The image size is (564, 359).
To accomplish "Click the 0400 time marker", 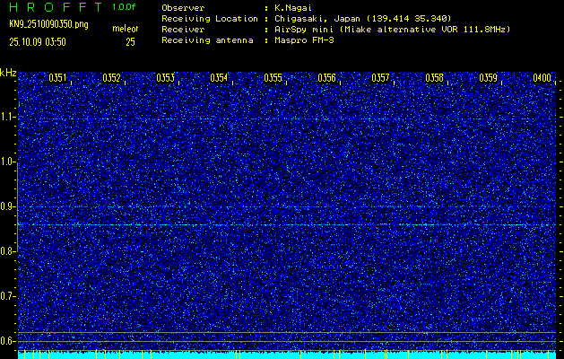I will [542, 78].
